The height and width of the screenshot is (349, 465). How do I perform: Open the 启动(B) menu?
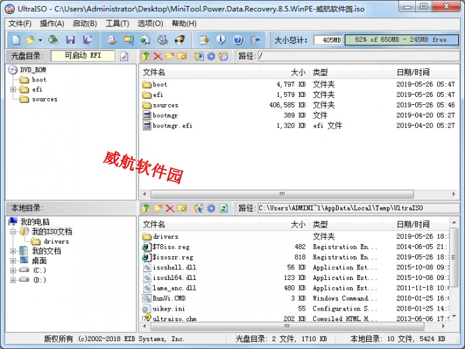(84, 23)
